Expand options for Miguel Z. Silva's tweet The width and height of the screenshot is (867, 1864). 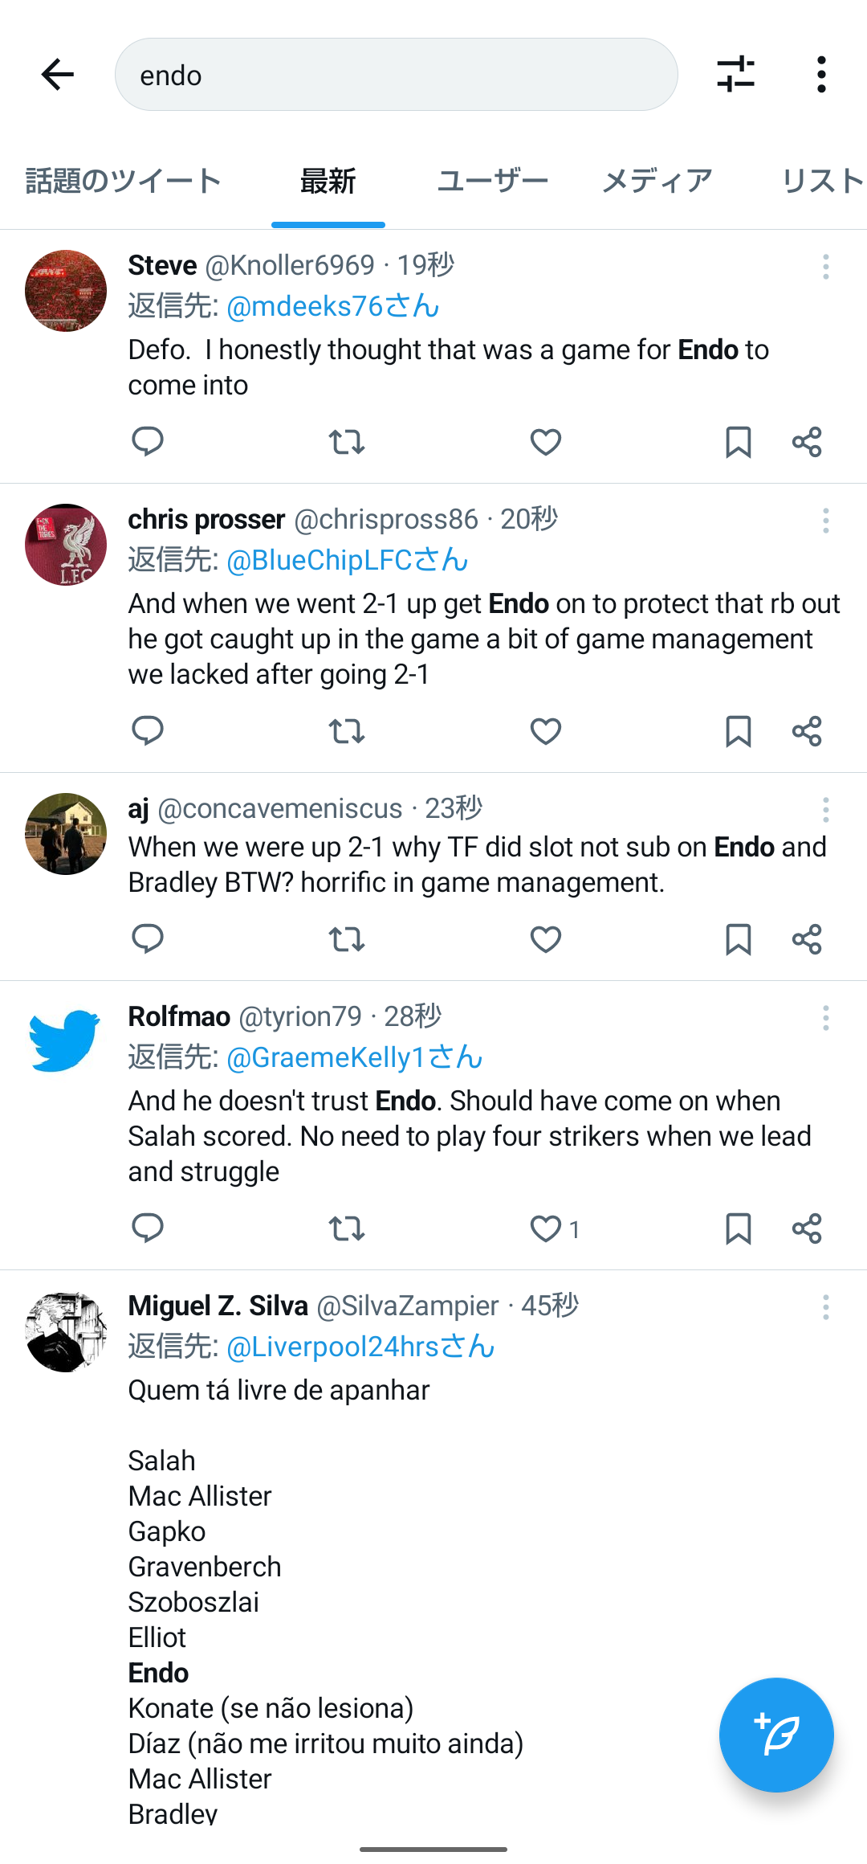[x=825, y=1307]
